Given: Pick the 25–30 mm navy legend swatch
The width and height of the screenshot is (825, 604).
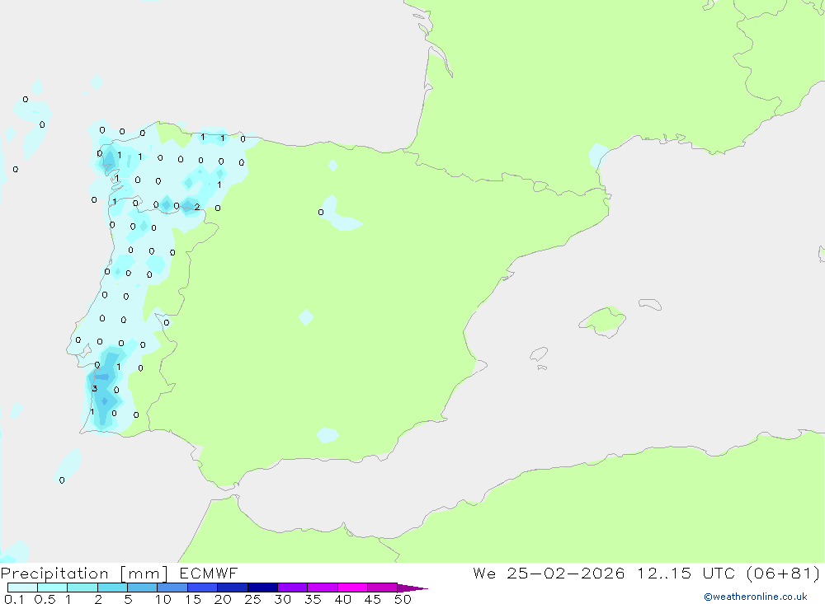Looking at the screenshot, I should tap(262, 588).
